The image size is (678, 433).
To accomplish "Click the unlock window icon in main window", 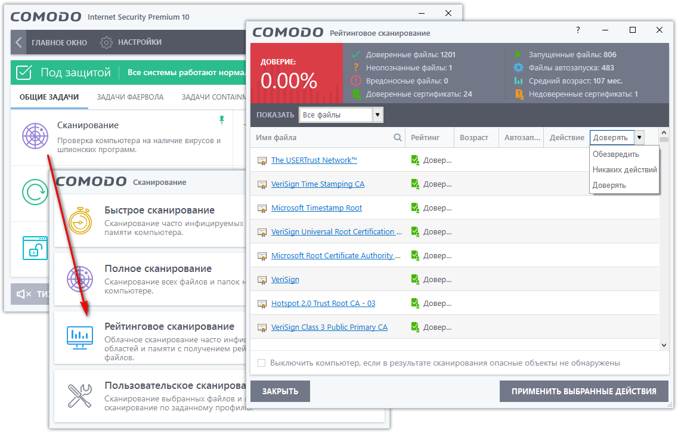I will 35,248.
